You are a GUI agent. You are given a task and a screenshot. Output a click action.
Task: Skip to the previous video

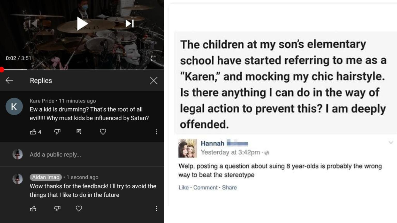tap(33, 23)
